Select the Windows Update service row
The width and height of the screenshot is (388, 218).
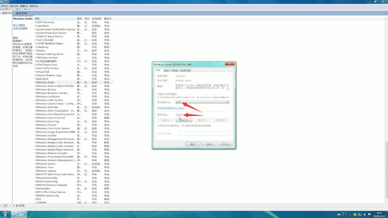click(x=73, y=171)
